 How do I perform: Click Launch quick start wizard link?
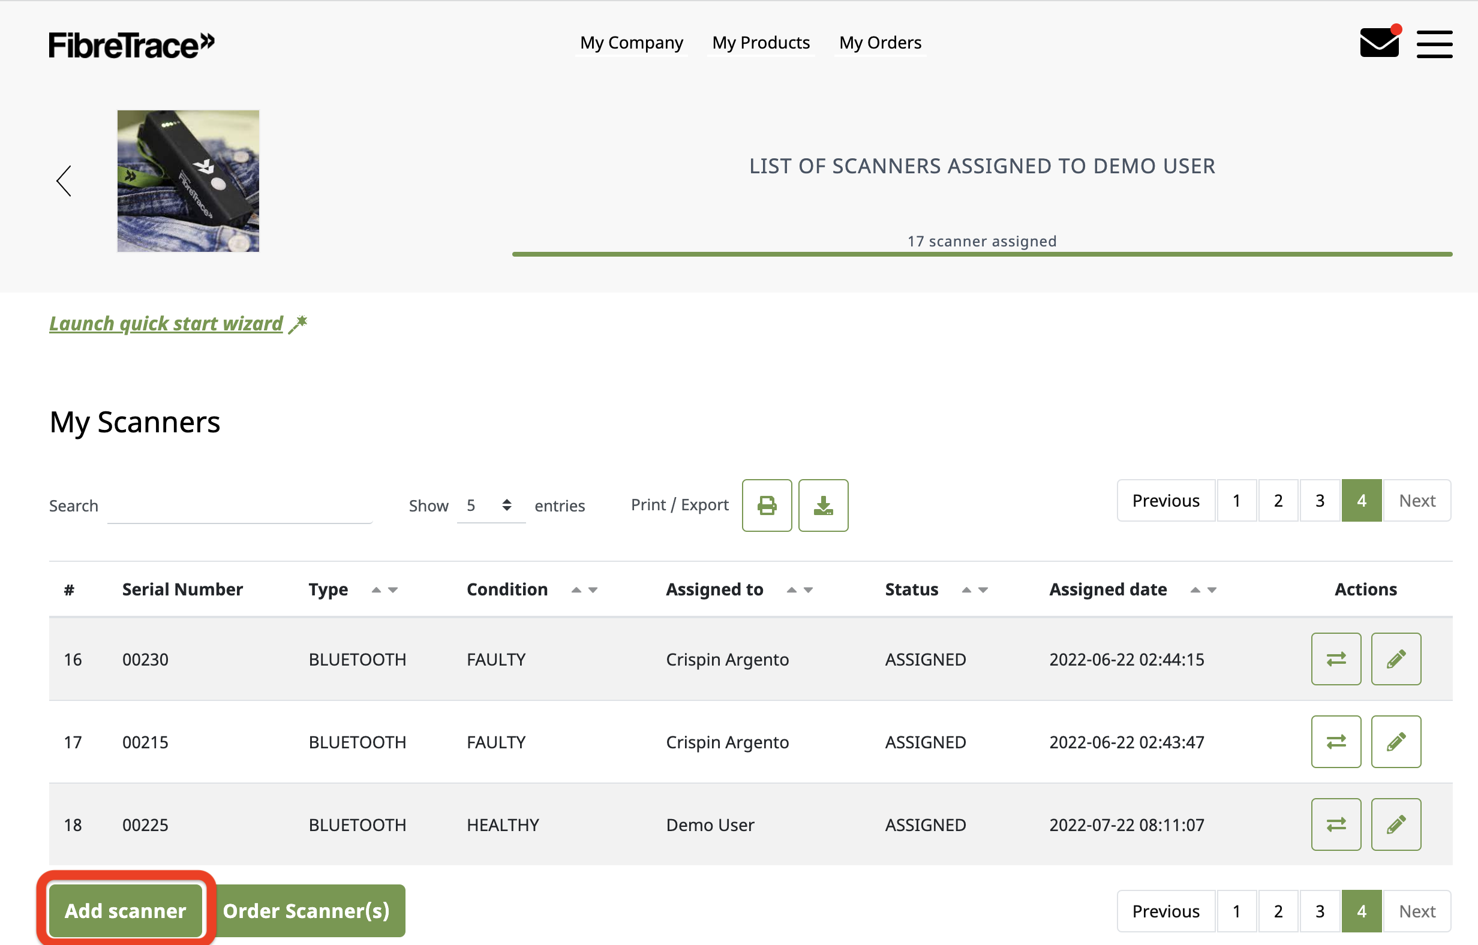pos(166,323)
